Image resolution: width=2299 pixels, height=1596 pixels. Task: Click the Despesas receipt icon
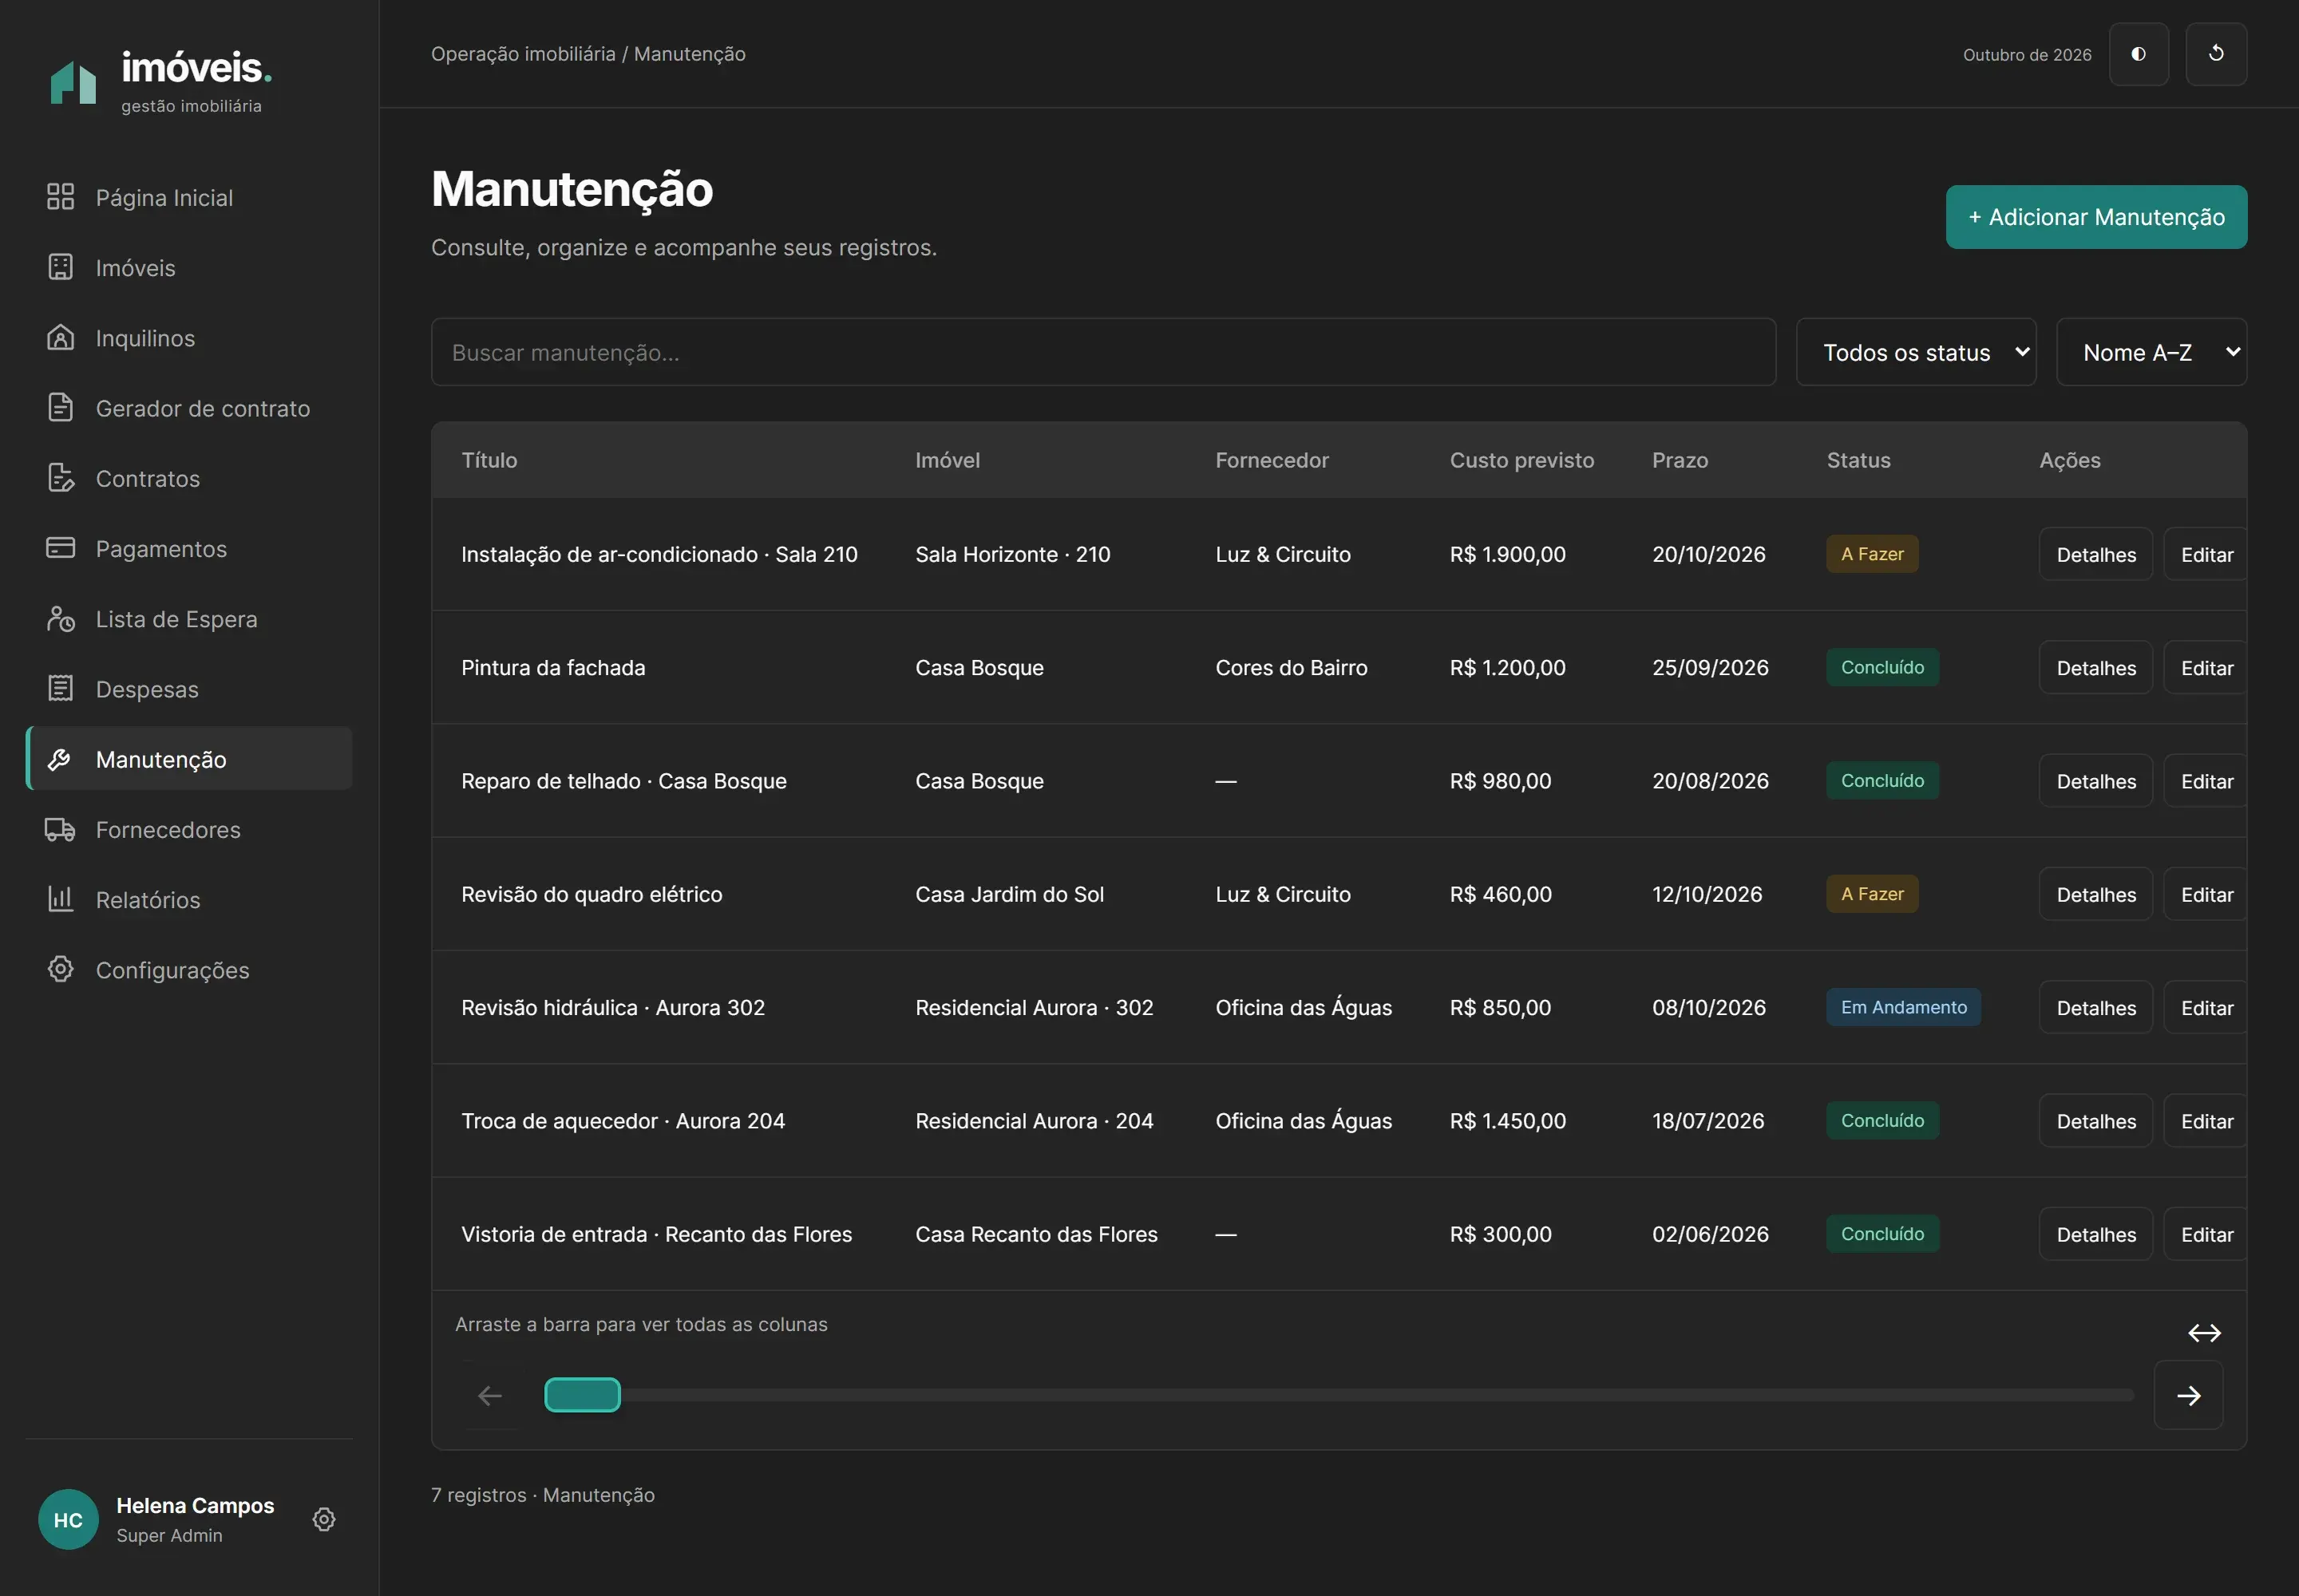point(61,688)
